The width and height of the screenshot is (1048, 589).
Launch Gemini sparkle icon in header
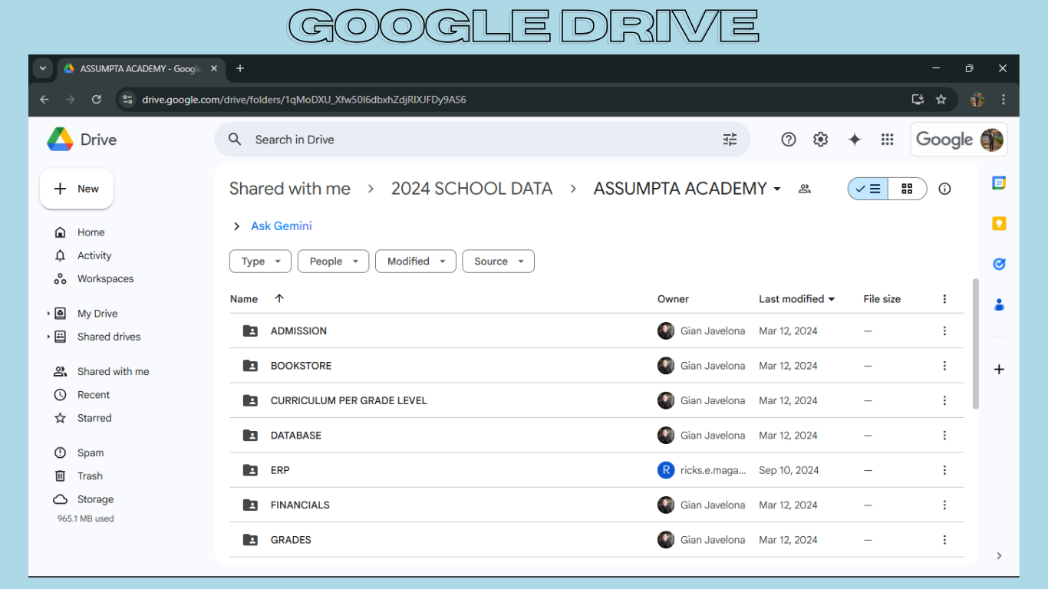tap(854, 140)
